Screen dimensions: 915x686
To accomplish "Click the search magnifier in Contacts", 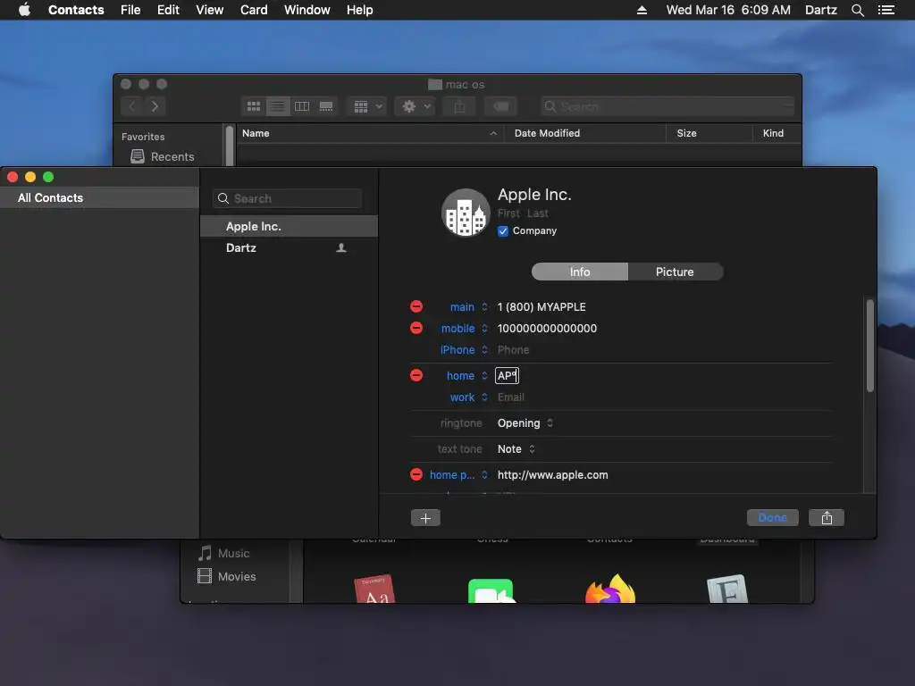I will point(222,198).
